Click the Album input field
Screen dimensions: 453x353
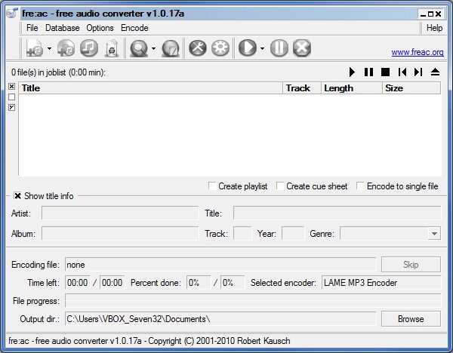120,233
